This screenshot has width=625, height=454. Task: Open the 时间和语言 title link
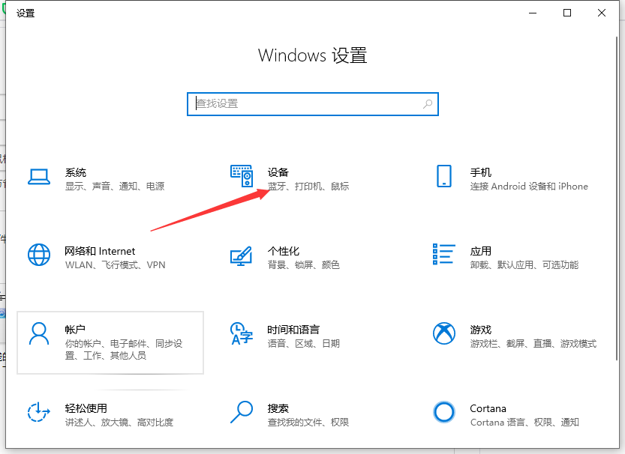click(x=293, y=330)
